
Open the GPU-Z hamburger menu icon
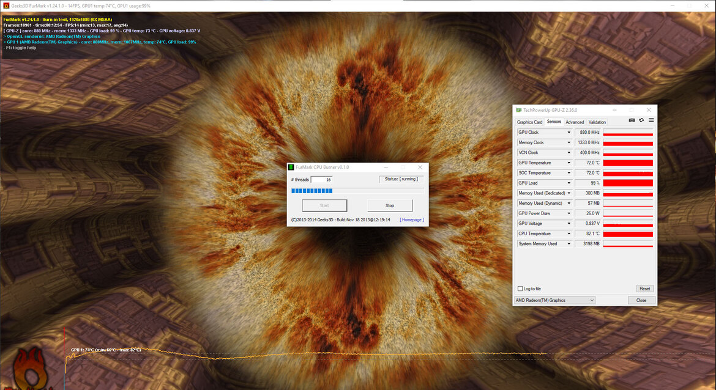(651, 120)
